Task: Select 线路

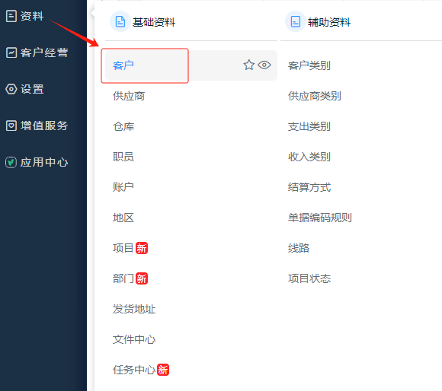Action: [x=299, y=248]
